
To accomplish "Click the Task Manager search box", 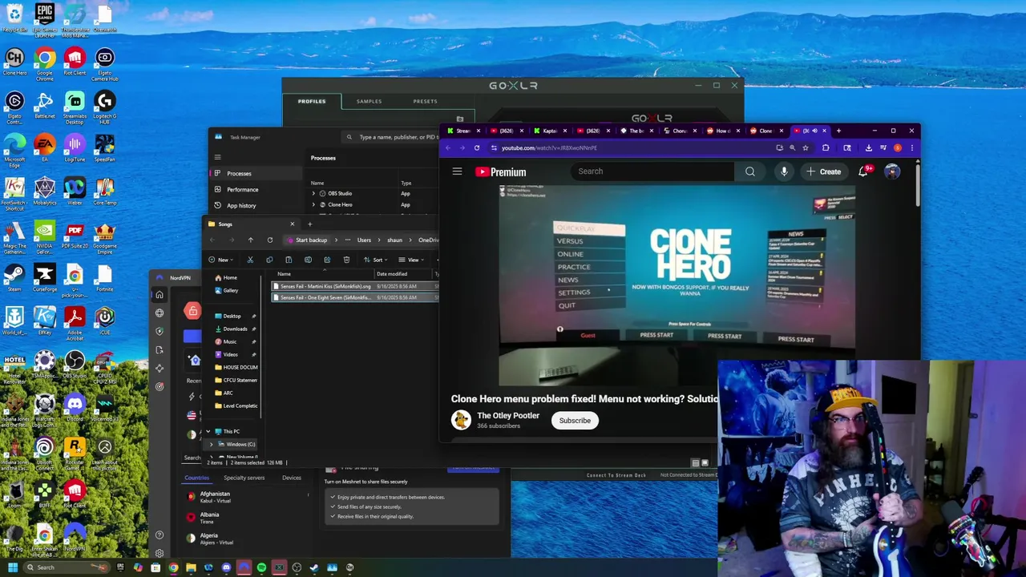I will 390,137.
